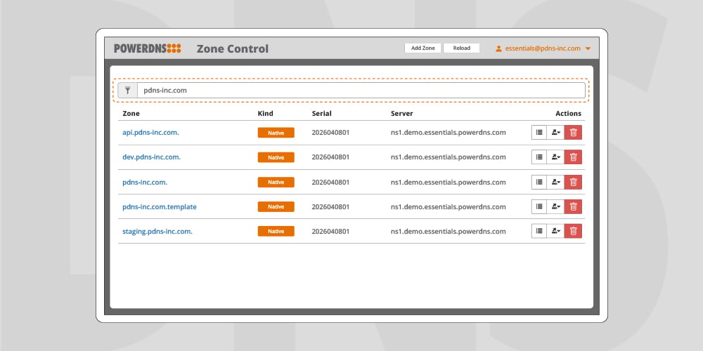The image size is (703, 351).
Task: Open the api.pdns-inc.com. zone link
Action: coord(150,133)
